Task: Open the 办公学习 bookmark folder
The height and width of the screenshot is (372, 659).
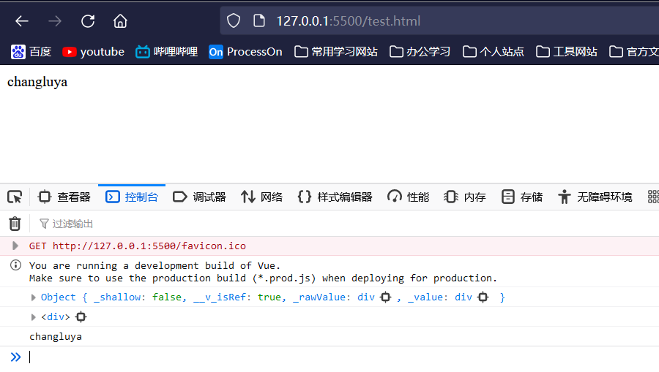Action: click(420, 52)
